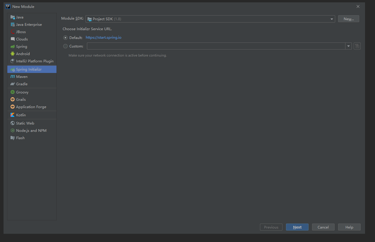Click the IntelliJ Platform Plugin icon
The width and height of the screenshot is (375, 242).
click(13, 61)
